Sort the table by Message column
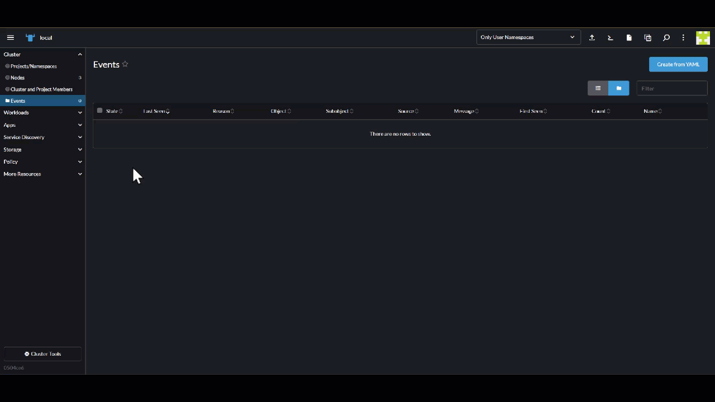The width and height of the screenshot is (715, 402). [x=466, y=111]
